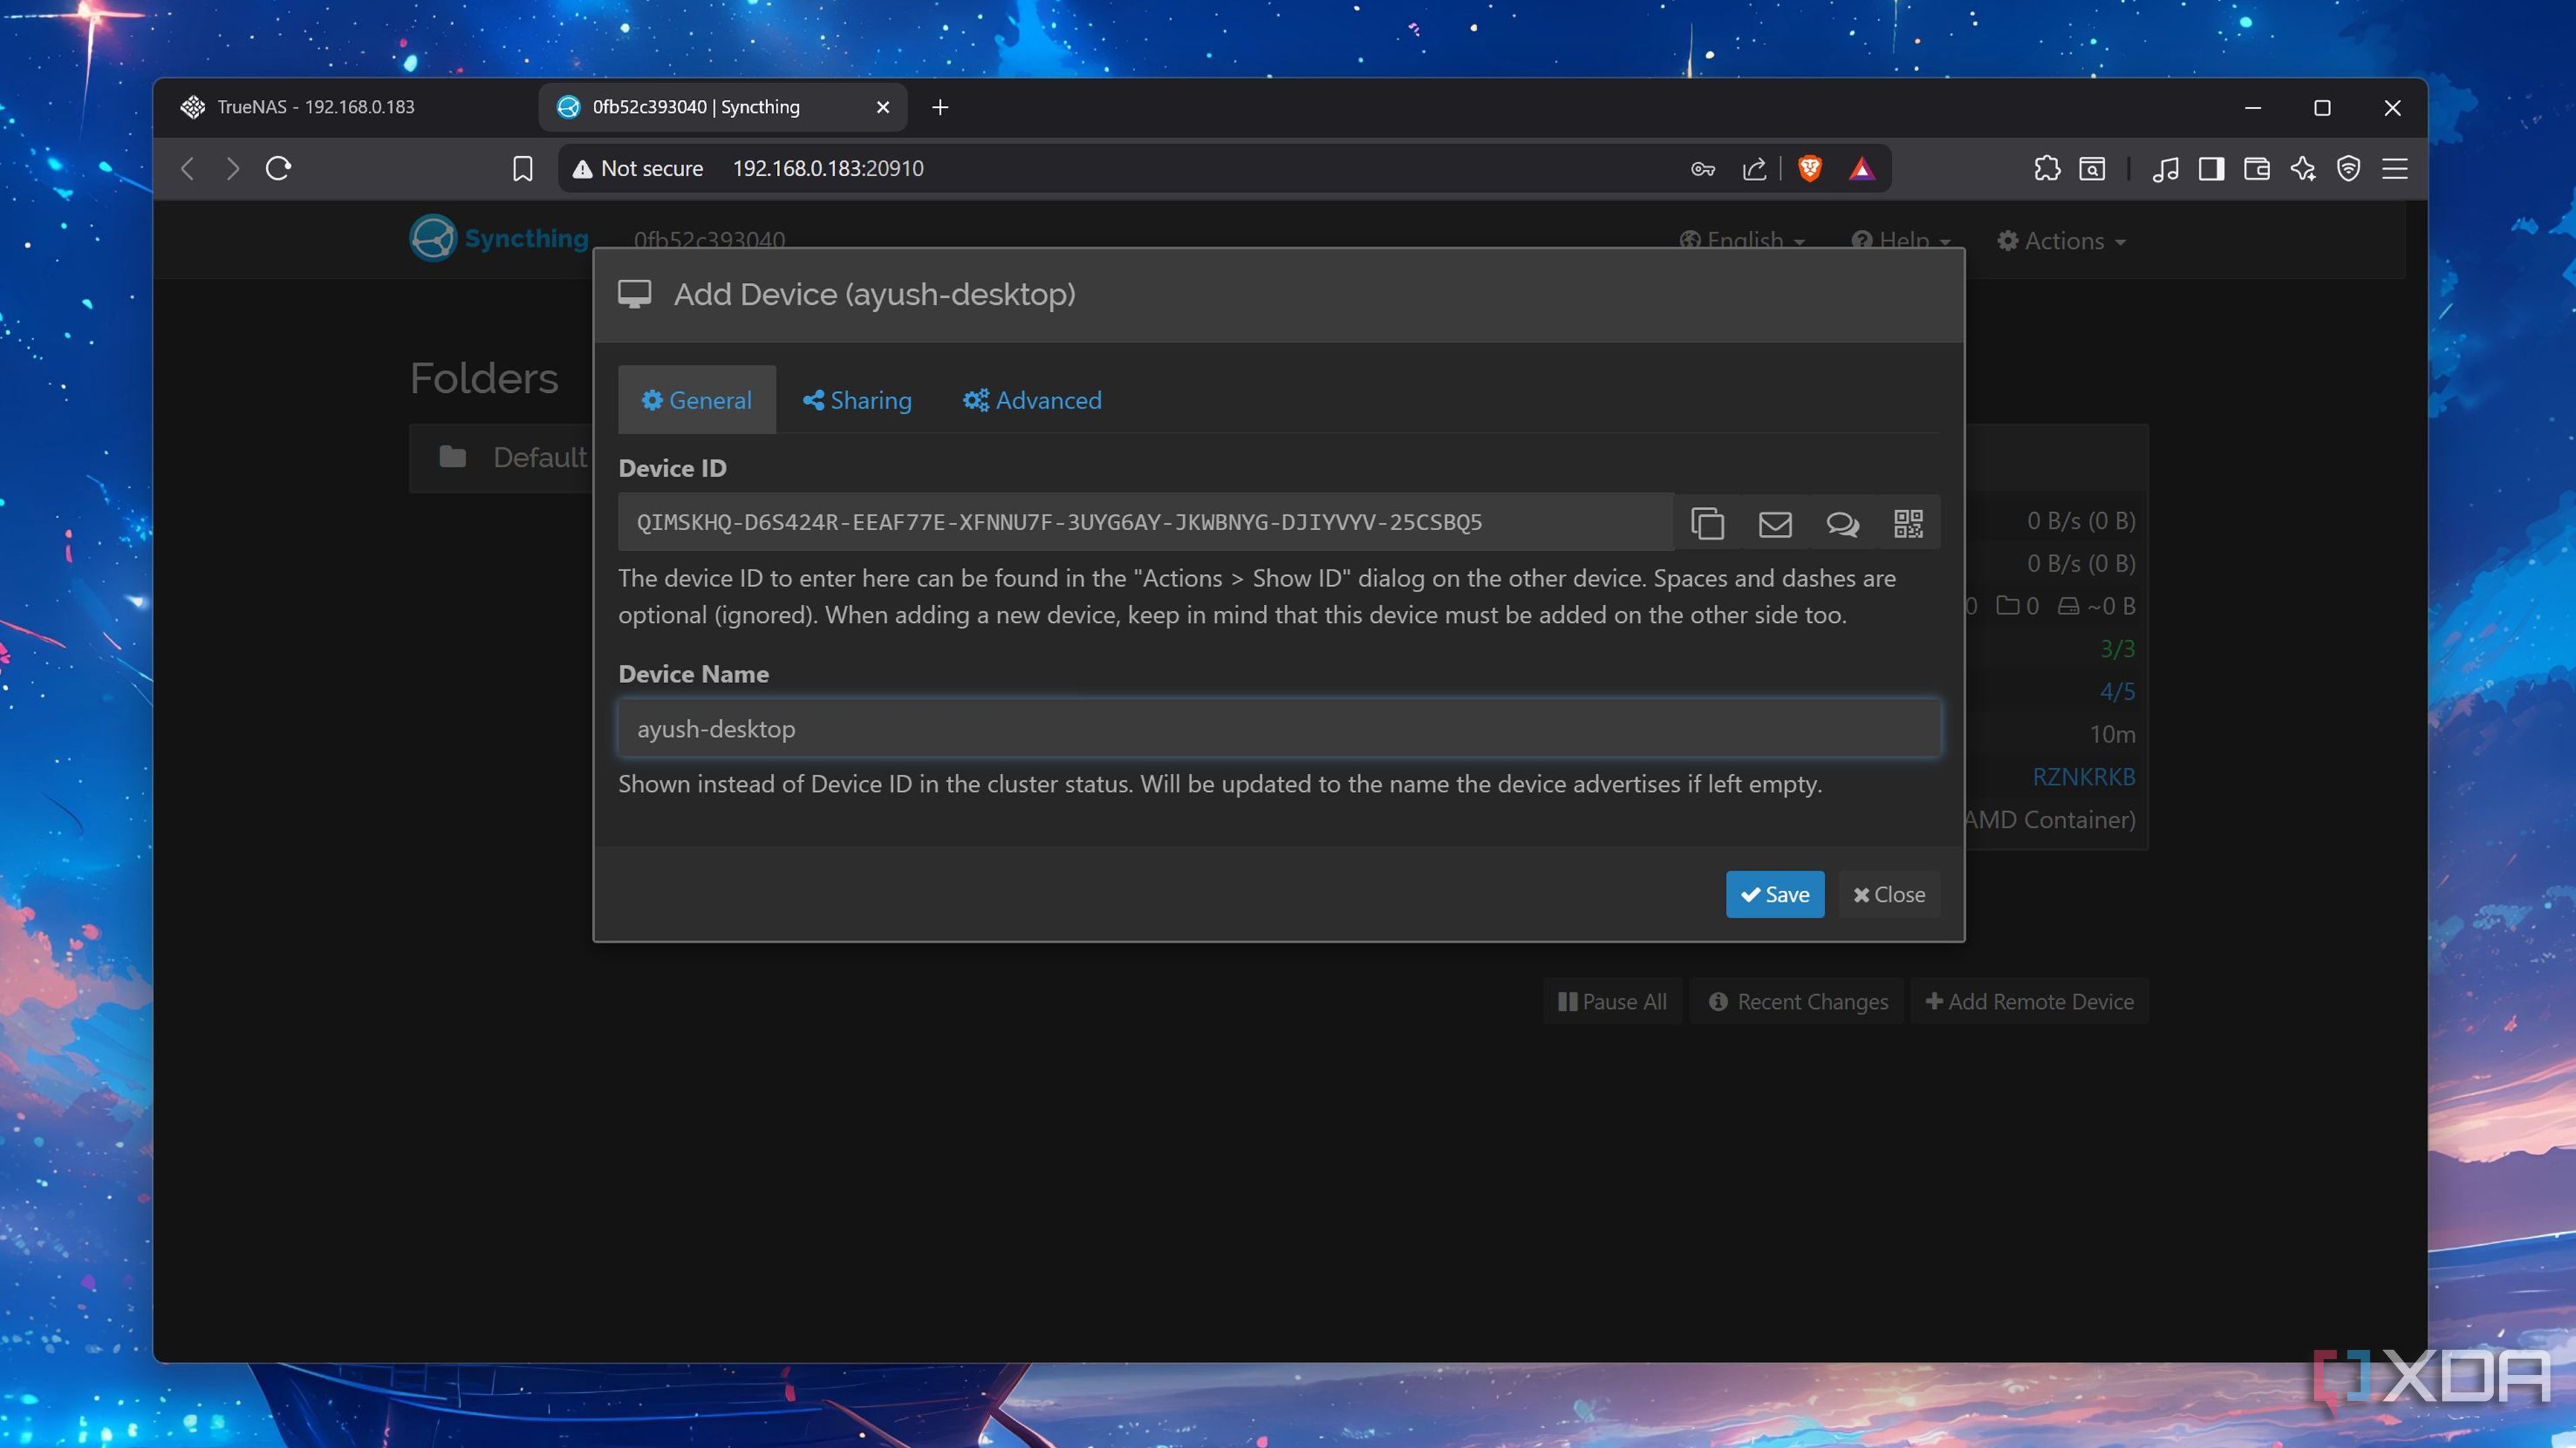2576x1448 pixels.
Task: Open a new browser tab
Action: (940, 107)
